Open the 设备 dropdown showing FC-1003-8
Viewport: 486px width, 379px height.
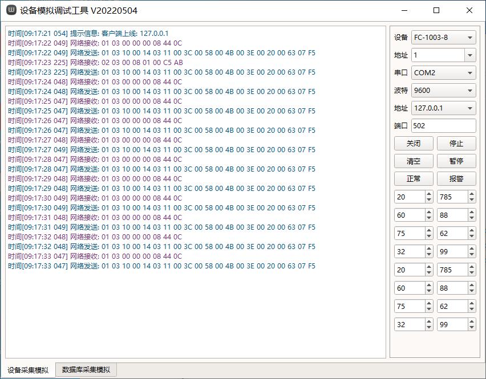443,38
